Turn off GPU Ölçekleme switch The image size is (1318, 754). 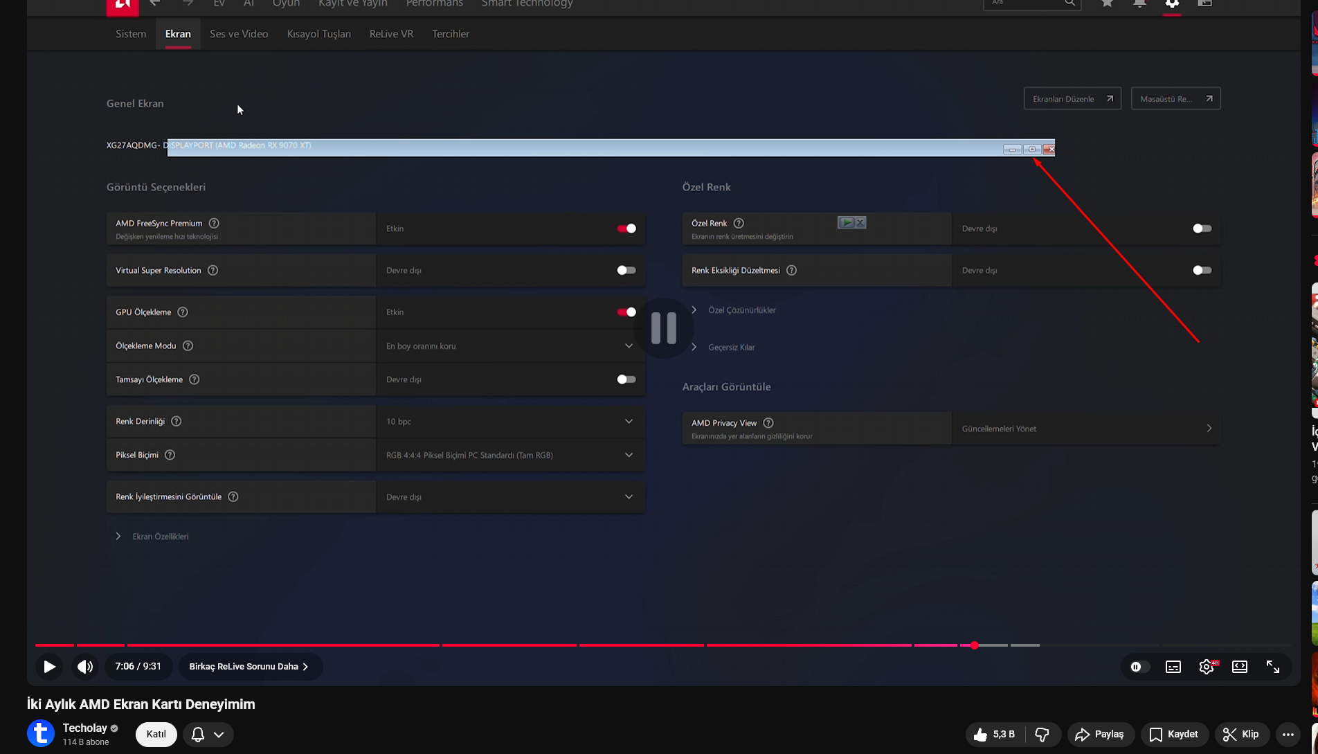pos(626,312)
